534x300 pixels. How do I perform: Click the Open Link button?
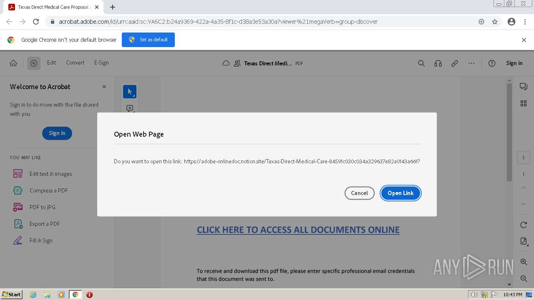pos(400,193)
